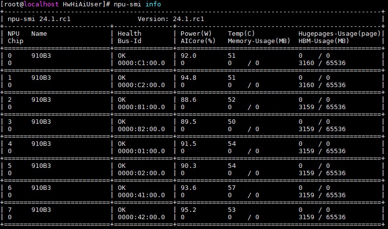Click power value '90.3'
Image resolution: width=388 pixels, height=229 pixels.
[188, 166]
